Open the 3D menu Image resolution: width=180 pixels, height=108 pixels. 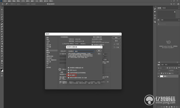point(37,1)
